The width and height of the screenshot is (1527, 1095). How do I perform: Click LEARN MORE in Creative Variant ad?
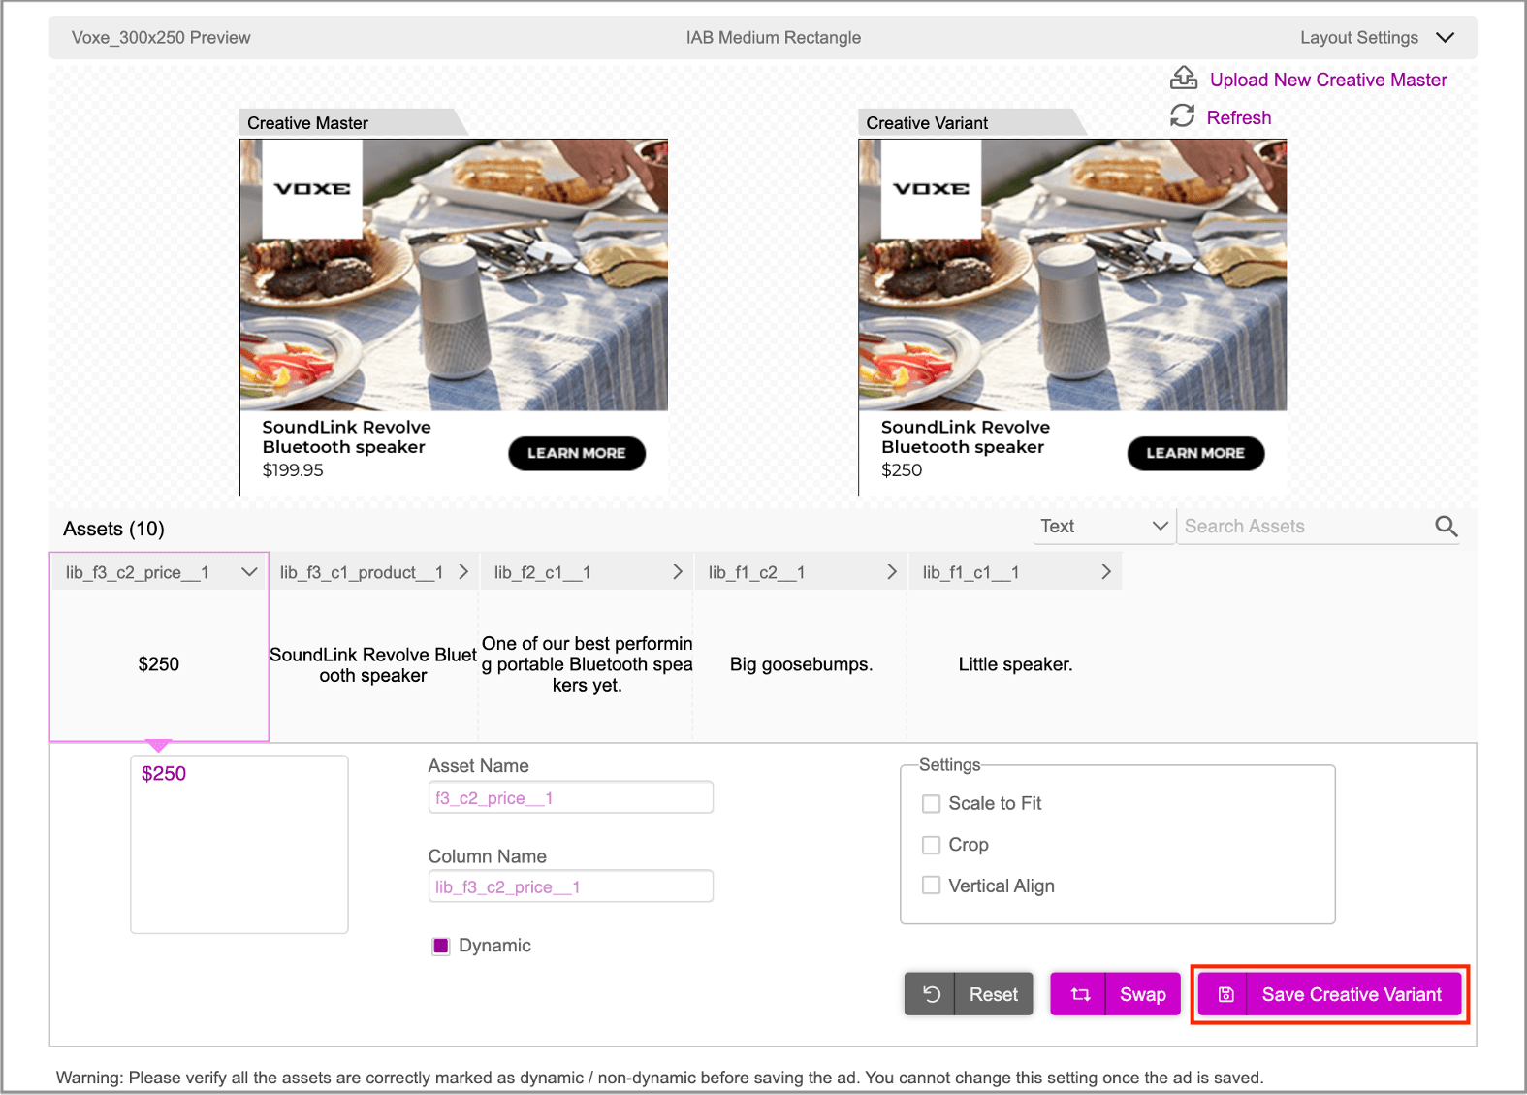(x=1195, y=453)
